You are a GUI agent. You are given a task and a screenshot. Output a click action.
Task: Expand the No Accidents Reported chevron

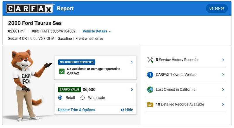[x=132, y=62]
